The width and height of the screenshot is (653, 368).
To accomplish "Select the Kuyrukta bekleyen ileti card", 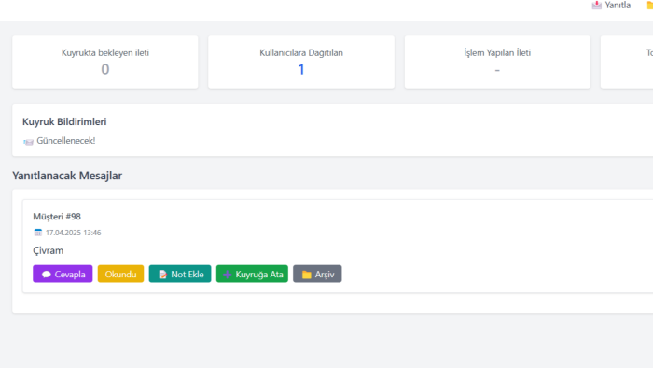I will click(105, 62).
